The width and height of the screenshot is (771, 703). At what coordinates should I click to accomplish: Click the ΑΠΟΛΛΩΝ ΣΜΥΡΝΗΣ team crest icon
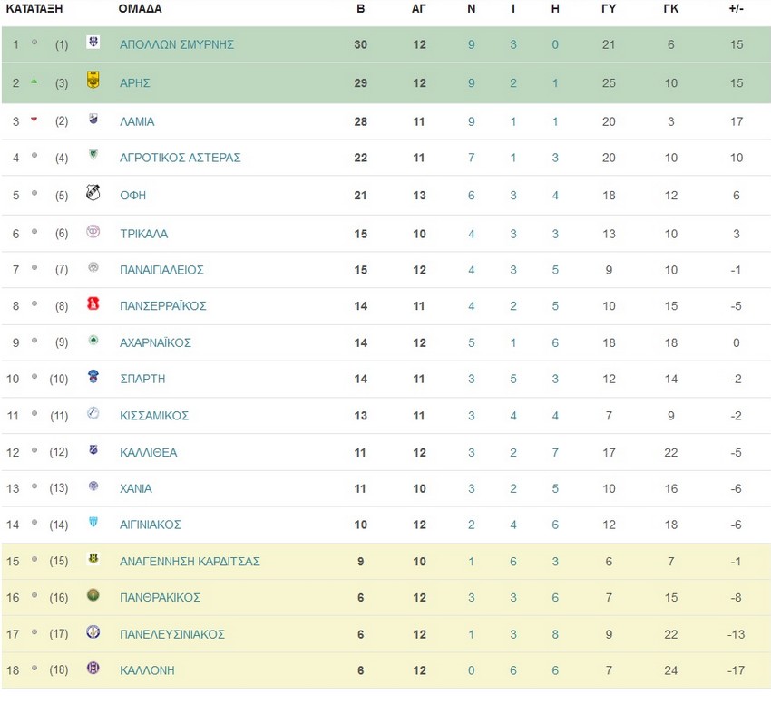pyautogui.click(x=93, y=43)
